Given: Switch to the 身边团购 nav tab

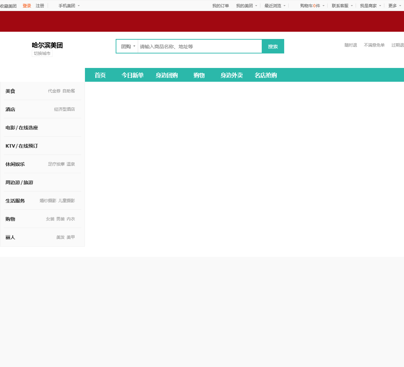Looking at the screenshot, I should pyautogui.click(x=166, y=75).
